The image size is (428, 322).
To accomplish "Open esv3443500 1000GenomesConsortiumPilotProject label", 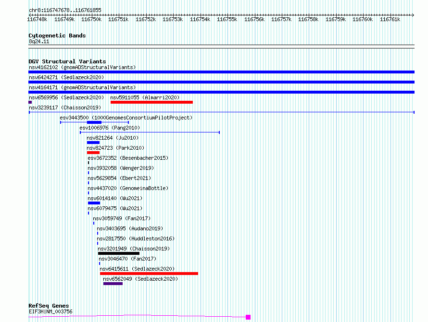I will (126, 118).
